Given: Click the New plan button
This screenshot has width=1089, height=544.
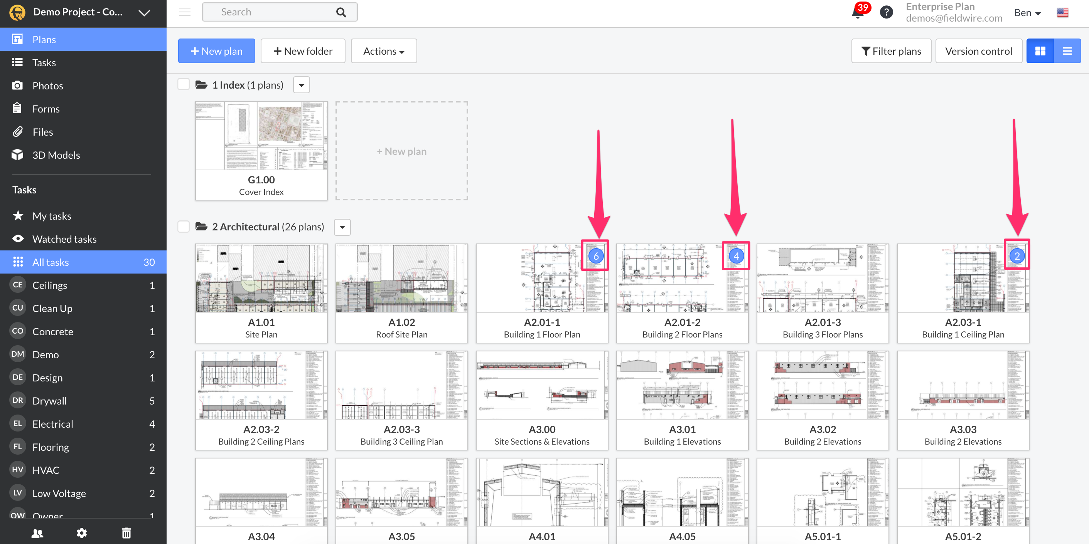Looking at the screenshot, I should [x=216, y=51].
